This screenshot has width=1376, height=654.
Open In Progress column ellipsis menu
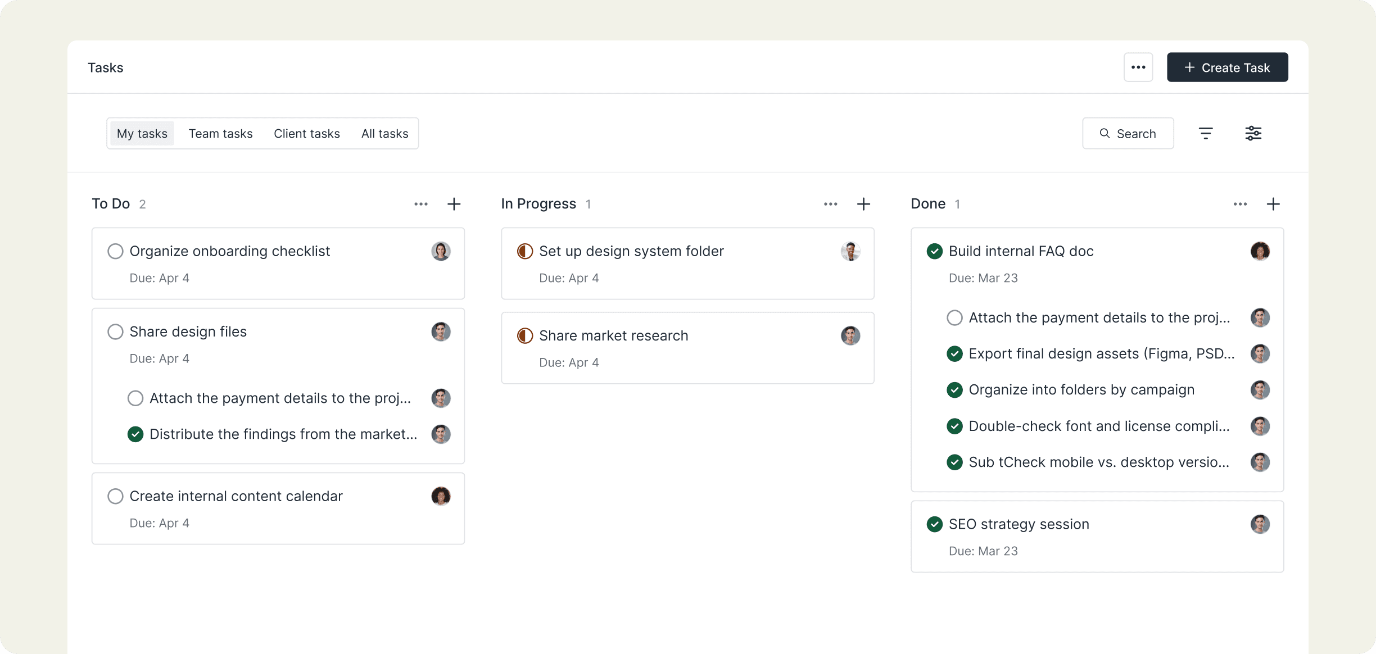(830, 204)
